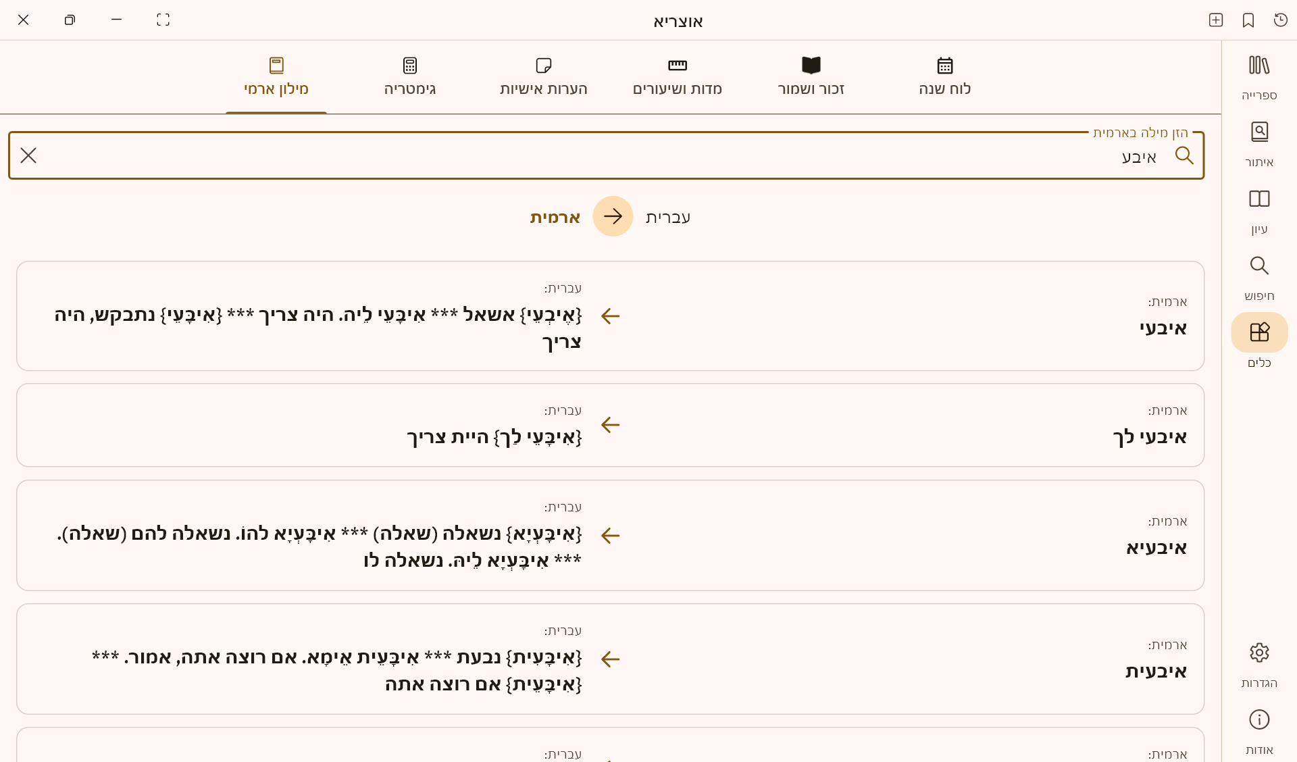
Task: Select ארמית language option
Action: pyautogui.click(x=555, y=217)
